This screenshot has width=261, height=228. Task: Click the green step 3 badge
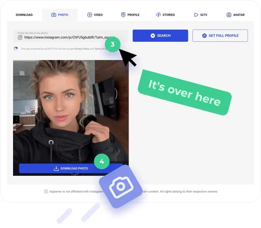[x=113, y=45]
